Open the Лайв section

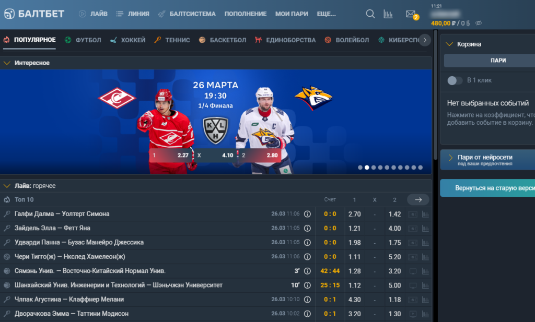click(93, 14)
